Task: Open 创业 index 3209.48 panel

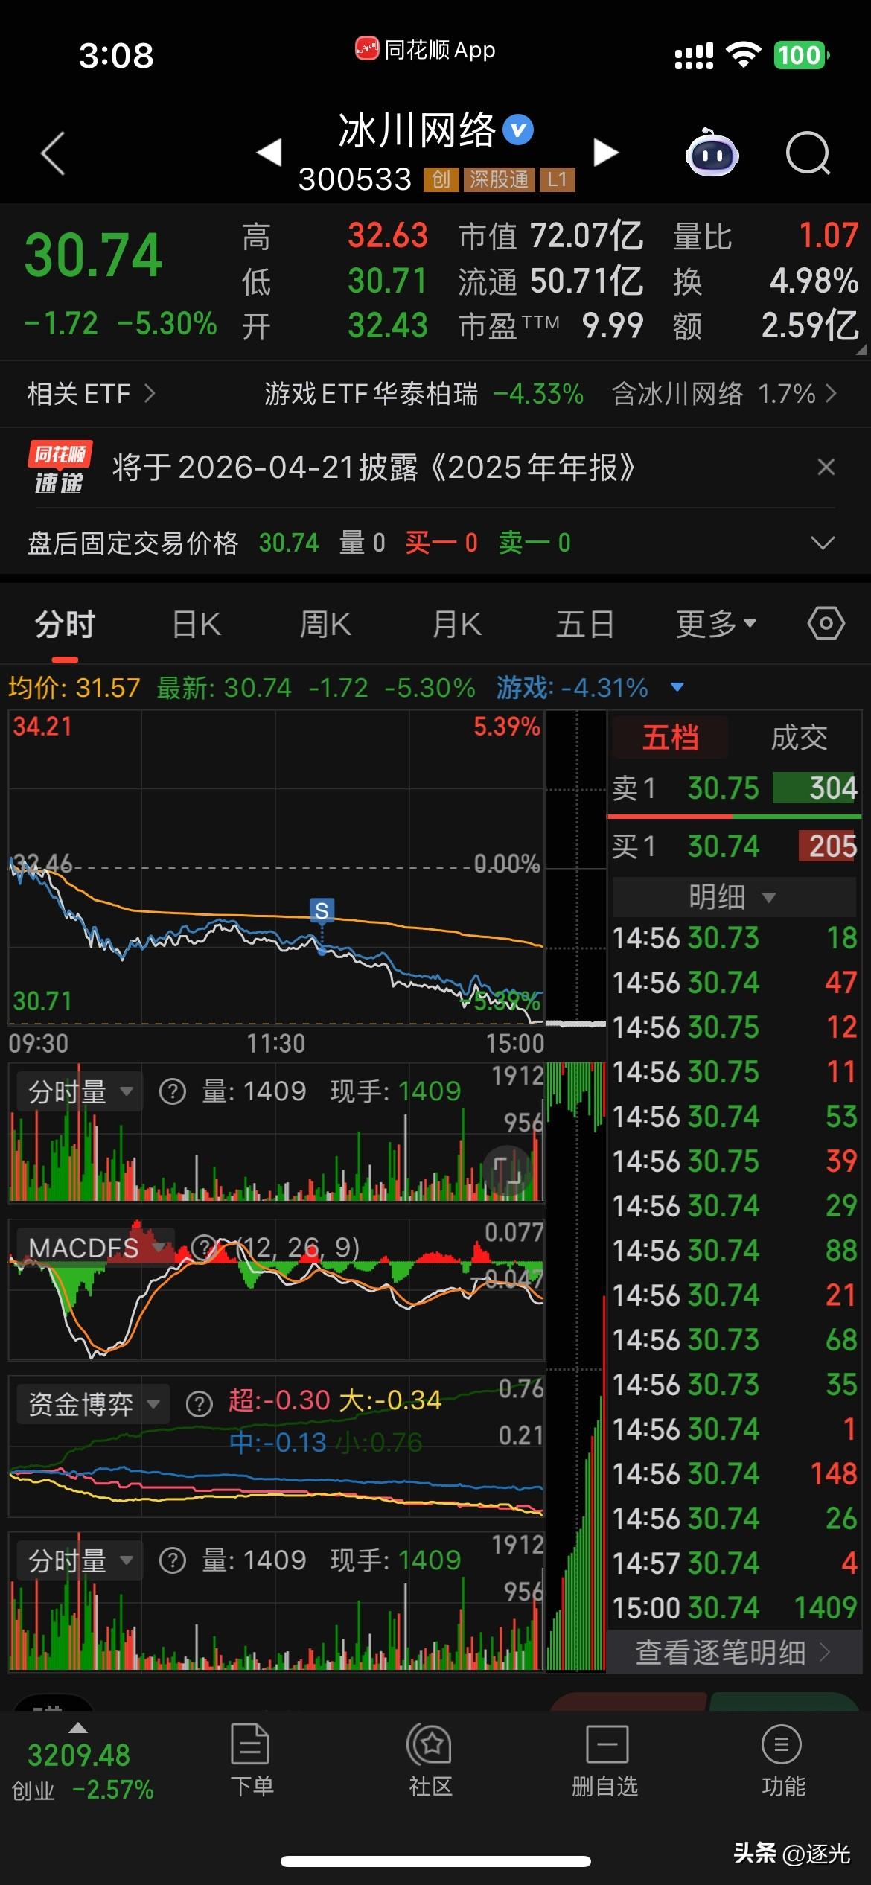Action: pyautogui.click(x=82, y=1764)
